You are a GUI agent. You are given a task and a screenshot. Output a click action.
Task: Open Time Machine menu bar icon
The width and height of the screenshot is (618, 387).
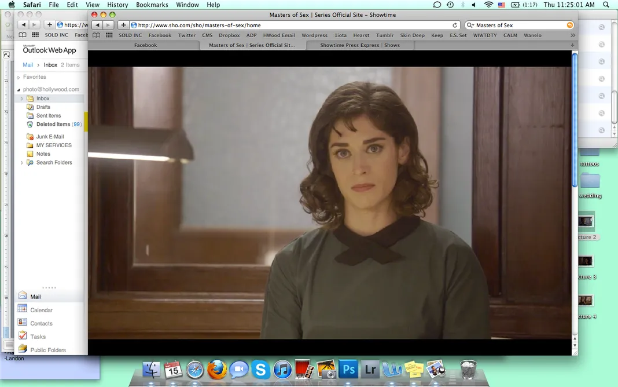click(450, 5)
